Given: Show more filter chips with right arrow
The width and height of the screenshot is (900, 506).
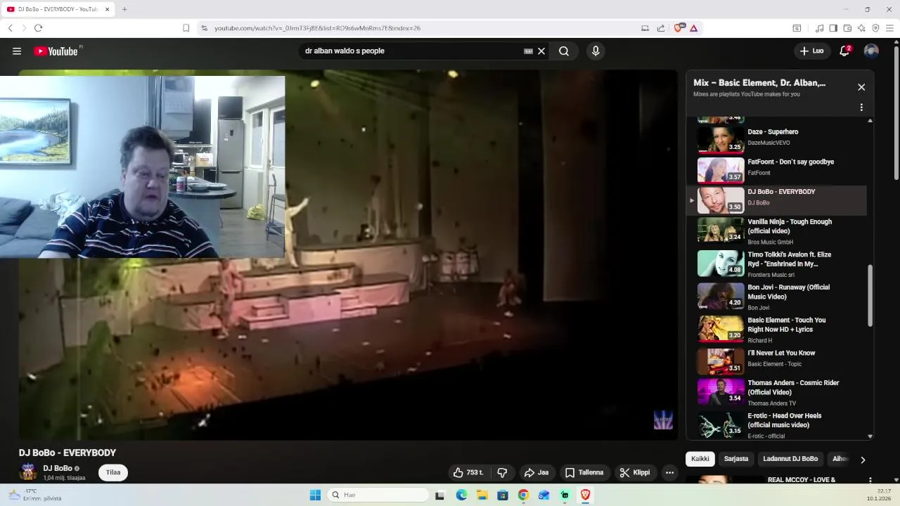Looking at the screenshot, I should coord(863,460).
